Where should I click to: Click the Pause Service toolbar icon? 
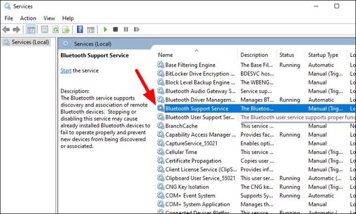pyautogui.click(x=126, y=29)
